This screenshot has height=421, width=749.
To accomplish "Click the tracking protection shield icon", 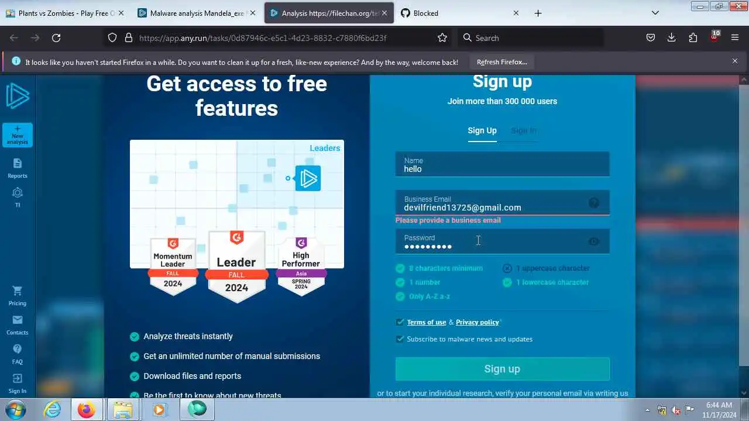I will 112,38.
